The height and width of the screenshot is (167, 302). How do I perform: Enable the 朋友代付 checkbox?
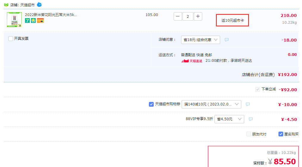click(249, 134)
